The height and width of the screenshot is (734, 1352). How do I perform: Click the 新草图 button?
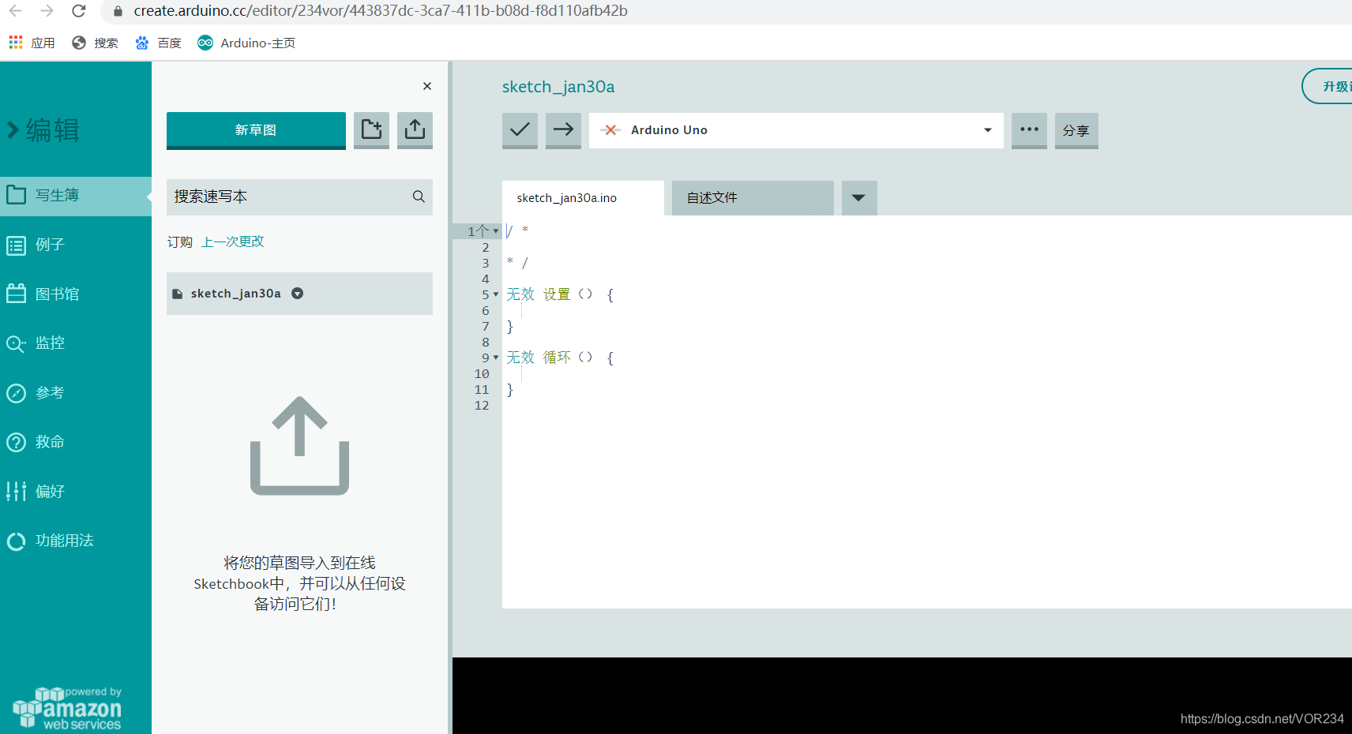tap(255, 129)
